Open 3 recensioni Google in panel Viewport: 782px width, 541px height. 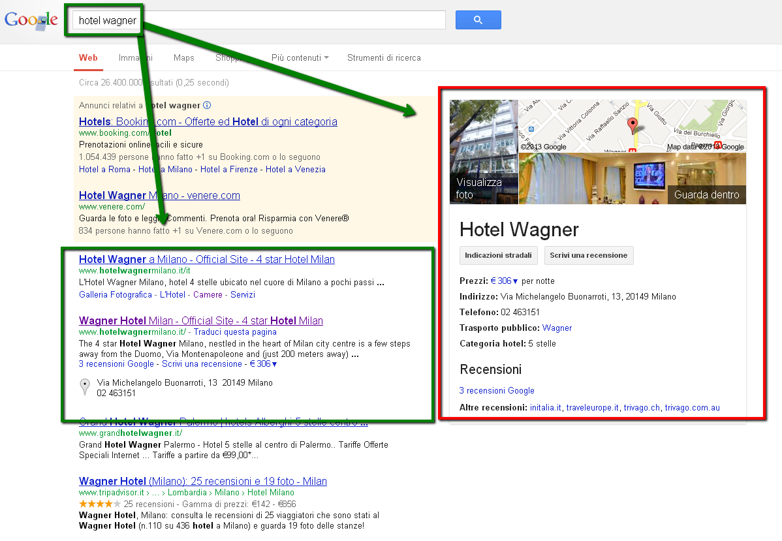tap(496, 391)
